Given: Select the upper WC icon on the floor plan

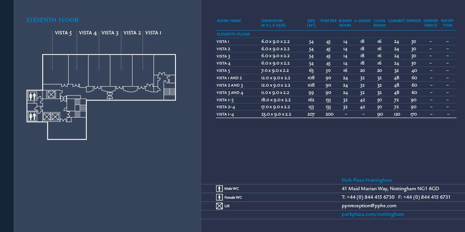Looking at the screenshot, I should point(32,96).
